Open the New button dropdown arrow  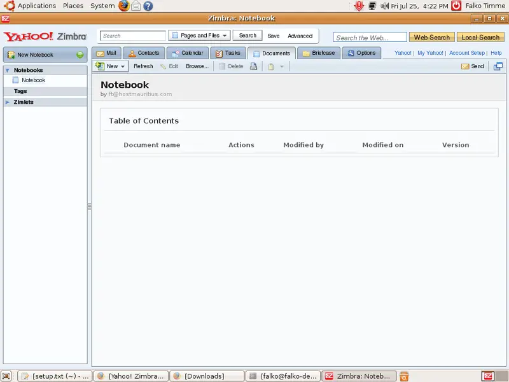tap(123, 66)
